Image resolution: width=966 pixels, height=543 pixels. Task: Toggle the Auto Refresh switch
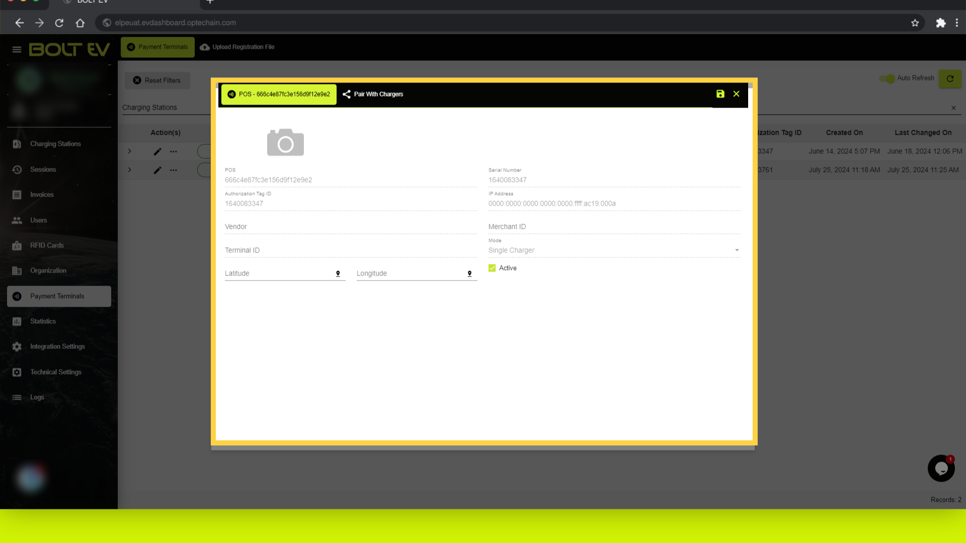point(887,78)
